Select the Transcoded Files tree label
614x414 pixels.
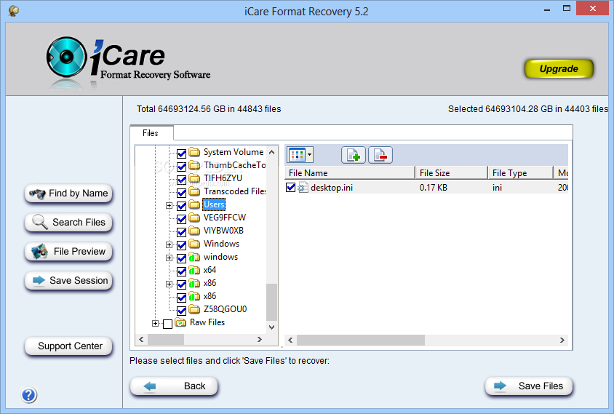(x=234, y=191)
